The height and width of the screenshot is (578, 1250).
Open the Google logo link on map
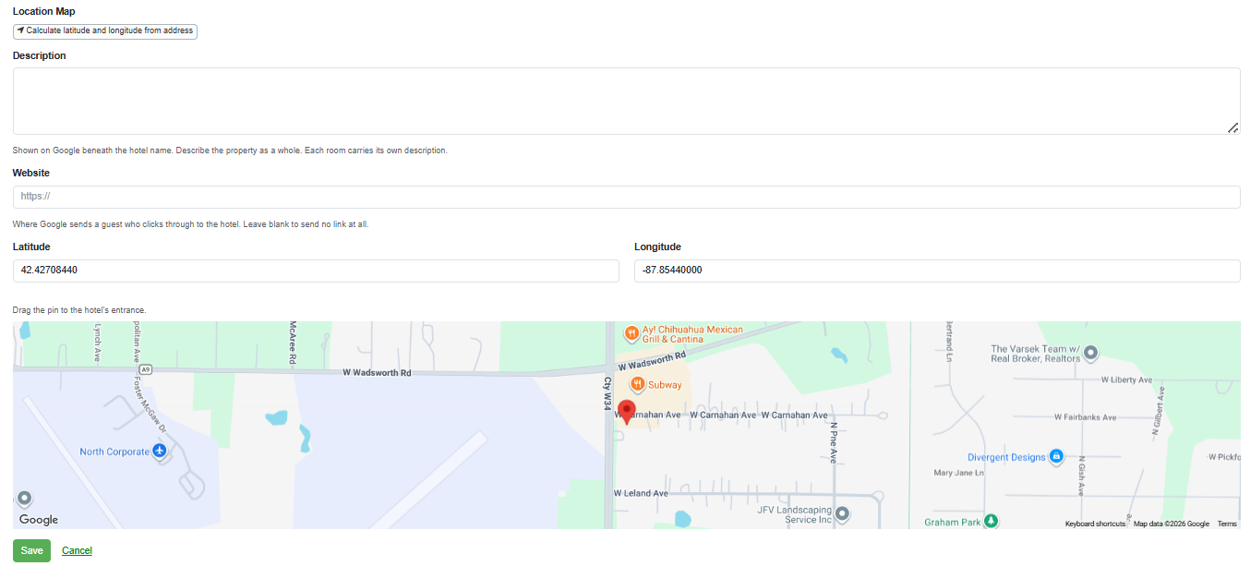coord(39,520)
